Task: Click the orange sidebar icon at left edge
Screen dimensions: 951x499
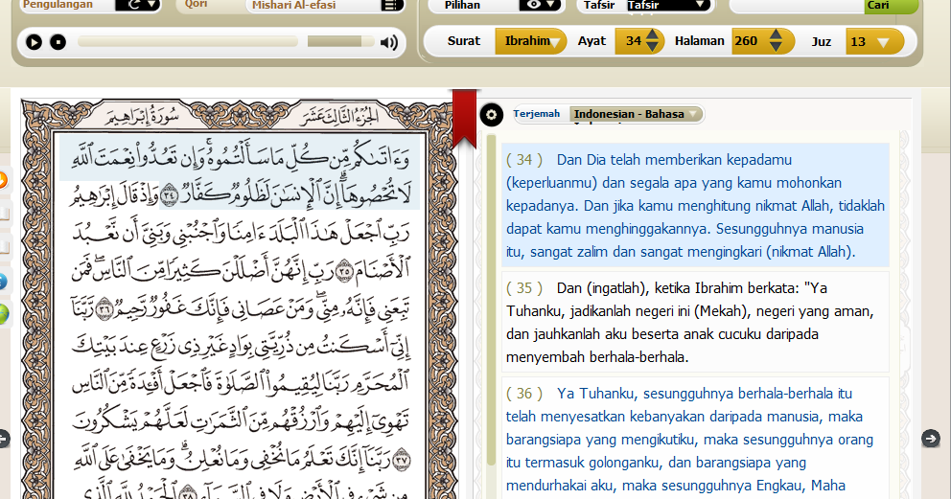Action: (3, 180)
